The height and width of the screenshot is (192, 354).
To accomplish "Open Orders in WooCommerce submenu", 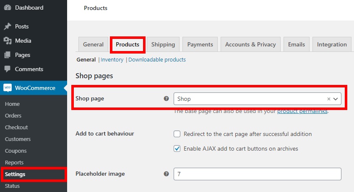I will 13,115.
